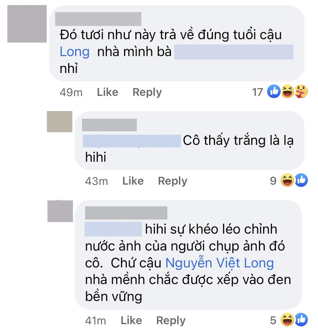
Task: Click the laughing emoji on 43m reply
Action: click(x=287, y=180)
